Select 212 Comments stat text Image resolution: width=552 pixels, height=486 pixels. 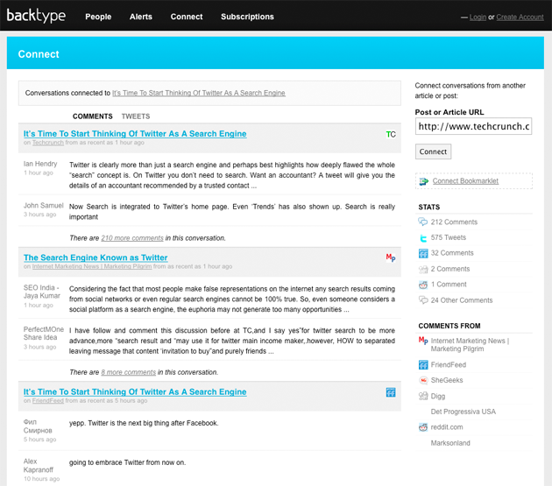click(454, 222)
